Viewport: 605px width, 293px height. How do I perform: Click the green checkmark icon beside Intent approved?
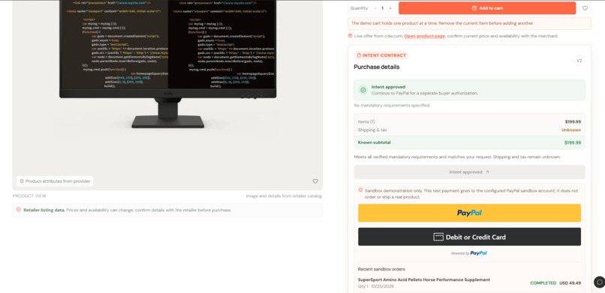pos(363,90)
